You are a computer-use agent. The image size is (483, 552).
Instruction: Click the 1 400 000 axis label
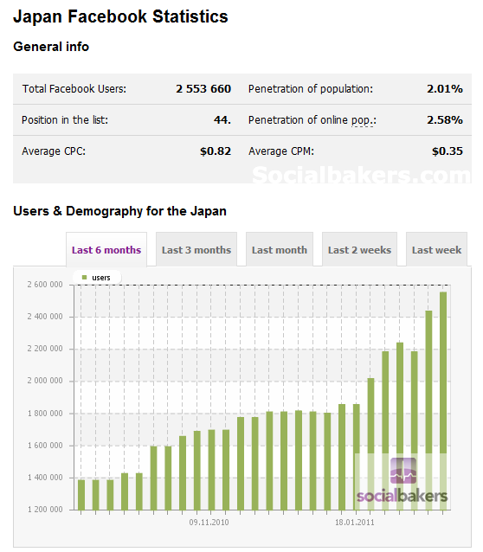click(45, 478)
